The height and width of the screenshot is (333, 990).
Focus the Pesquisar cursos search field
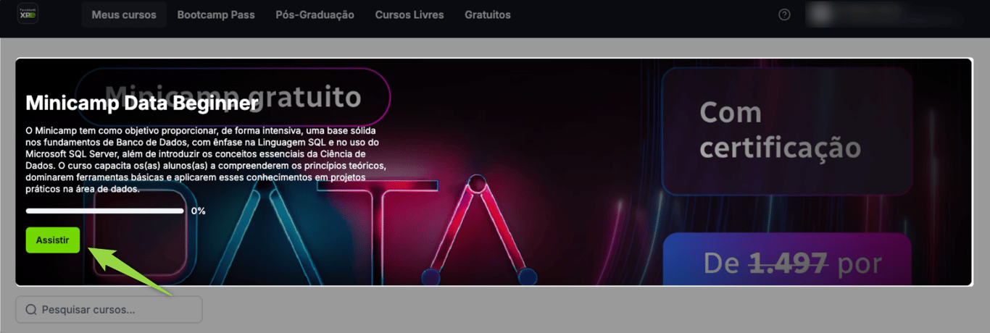pos(116,310)
